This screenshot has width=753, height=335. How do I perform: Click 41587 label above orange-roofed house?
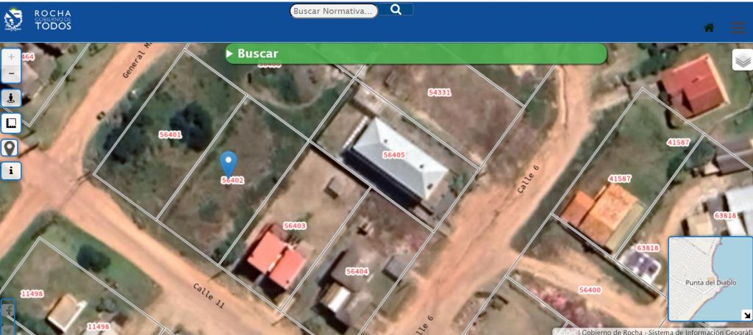(x=619, y=179)
